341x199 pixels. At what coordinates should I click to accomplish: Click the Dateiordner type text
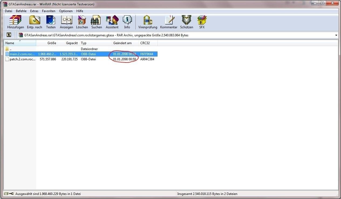click(89, 49)
